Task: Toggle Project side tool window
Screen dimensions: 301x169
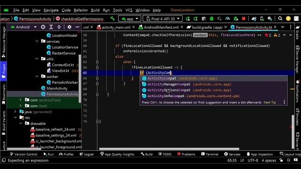Action: tap(4, 71)
